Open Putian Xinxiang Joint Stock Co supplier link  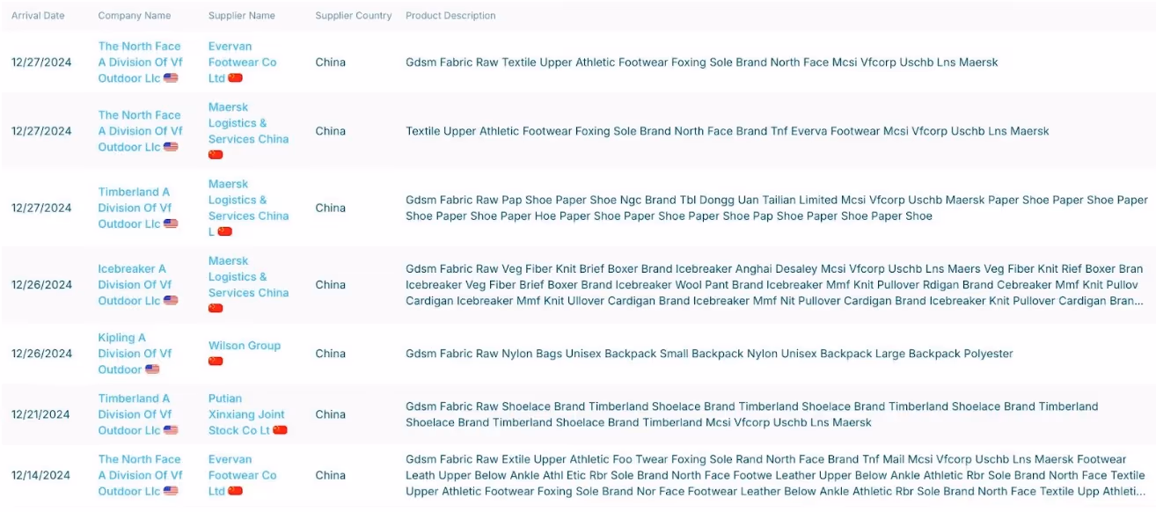247,414
